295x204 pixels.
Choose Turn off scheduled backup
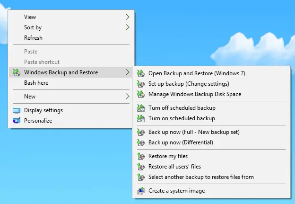211,108
